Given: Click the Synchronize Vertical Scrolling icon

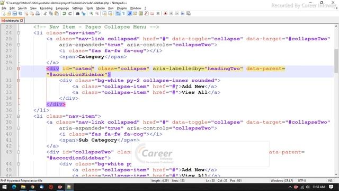Looking at the screenshot, I should point(104,13).
